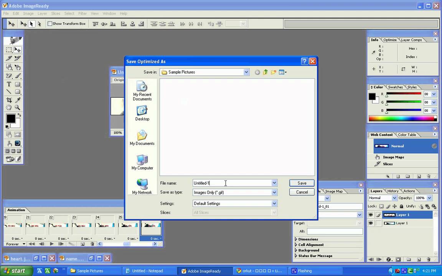Open the Opacity dropdown arrow
The width and height of the screenshot is (442, 276).
(x=429, y=198)
